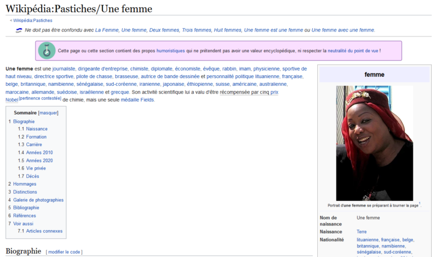This screenshot has height=257, width=432.
Task: Open 'dirigeante d'entreprise' link
Action: tap(102, 68)
